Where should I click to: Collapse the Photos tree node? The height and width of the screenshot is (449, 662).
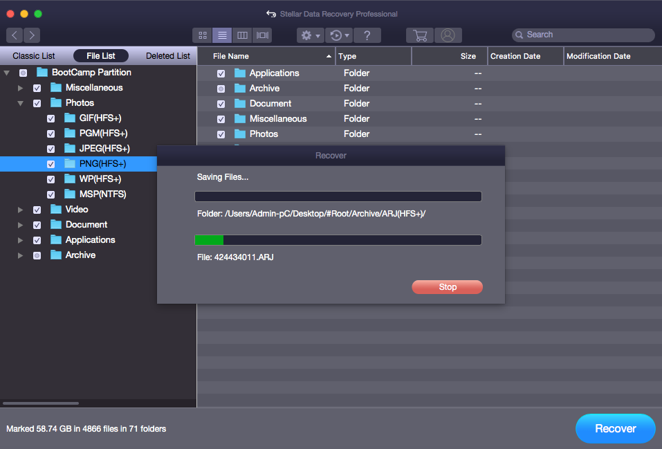pyautogui.click(x=20, y=103)
